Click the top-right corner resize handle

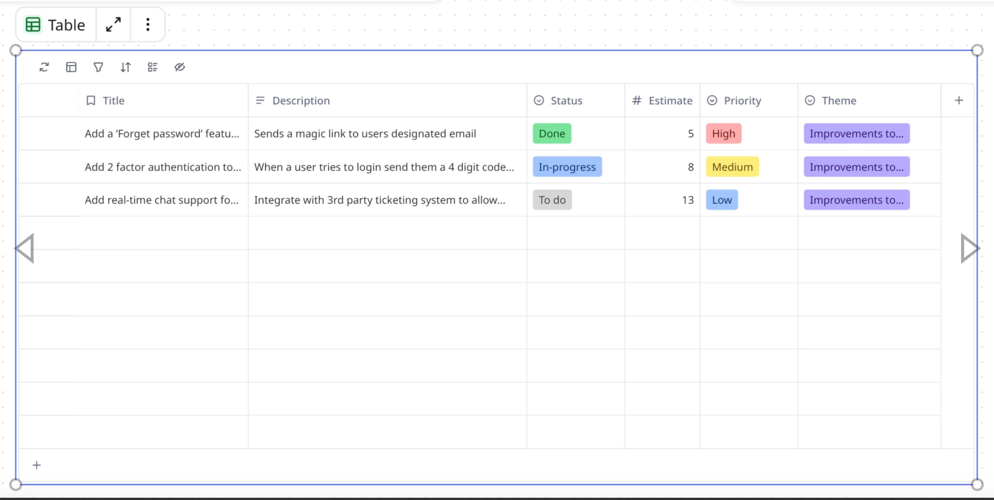(x=977, y=50)
